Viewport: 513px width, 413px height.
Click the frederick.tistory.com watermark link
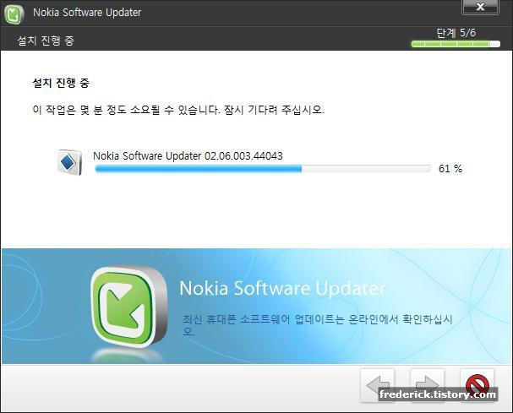tap(438, 394)
